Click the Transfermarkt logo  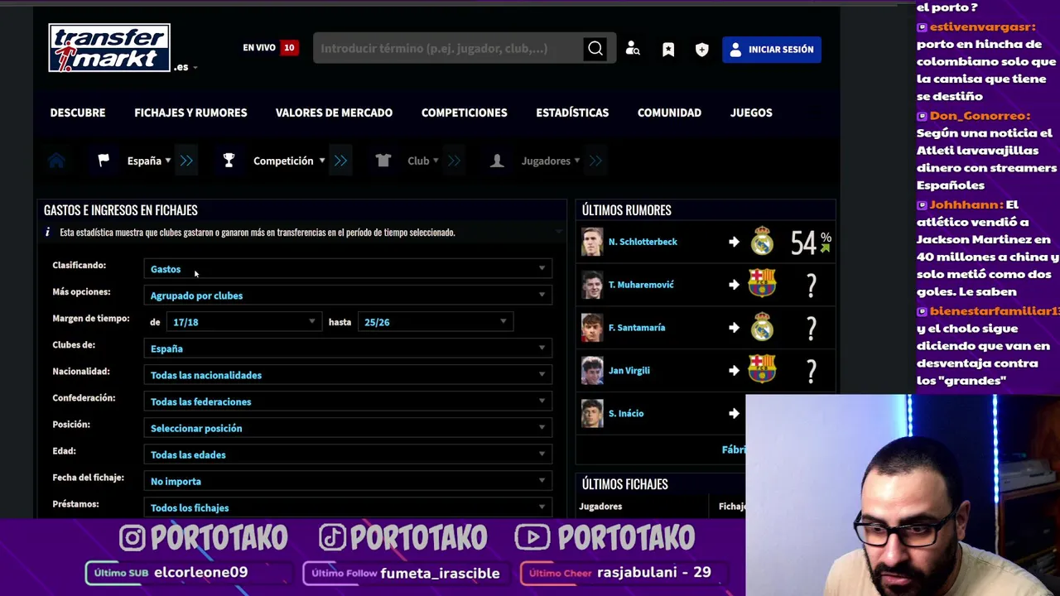[x=109, y=48]
